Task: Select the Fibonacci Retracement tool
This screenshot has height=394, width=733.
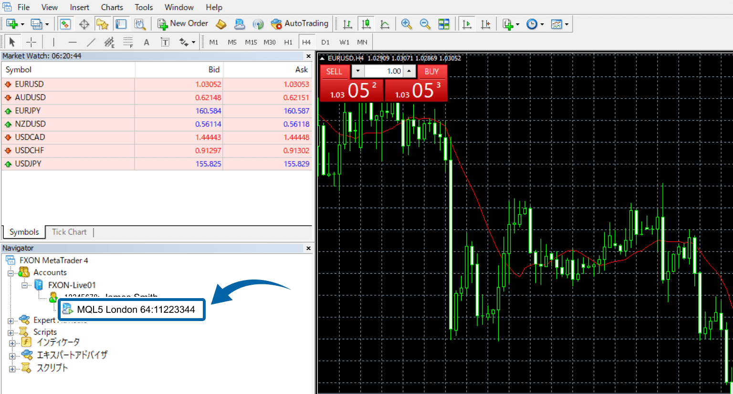Action: coord(128,42)
